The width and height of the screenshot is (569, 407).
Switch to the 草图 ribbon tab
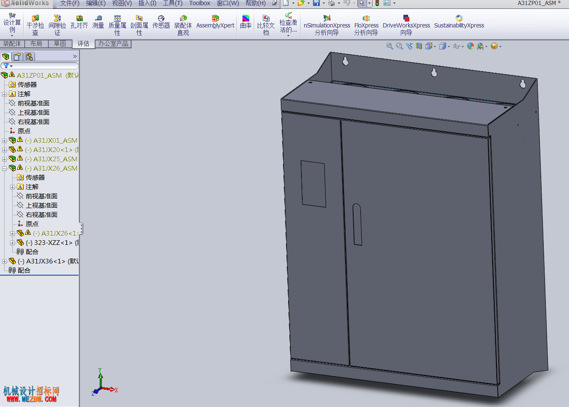60,43
